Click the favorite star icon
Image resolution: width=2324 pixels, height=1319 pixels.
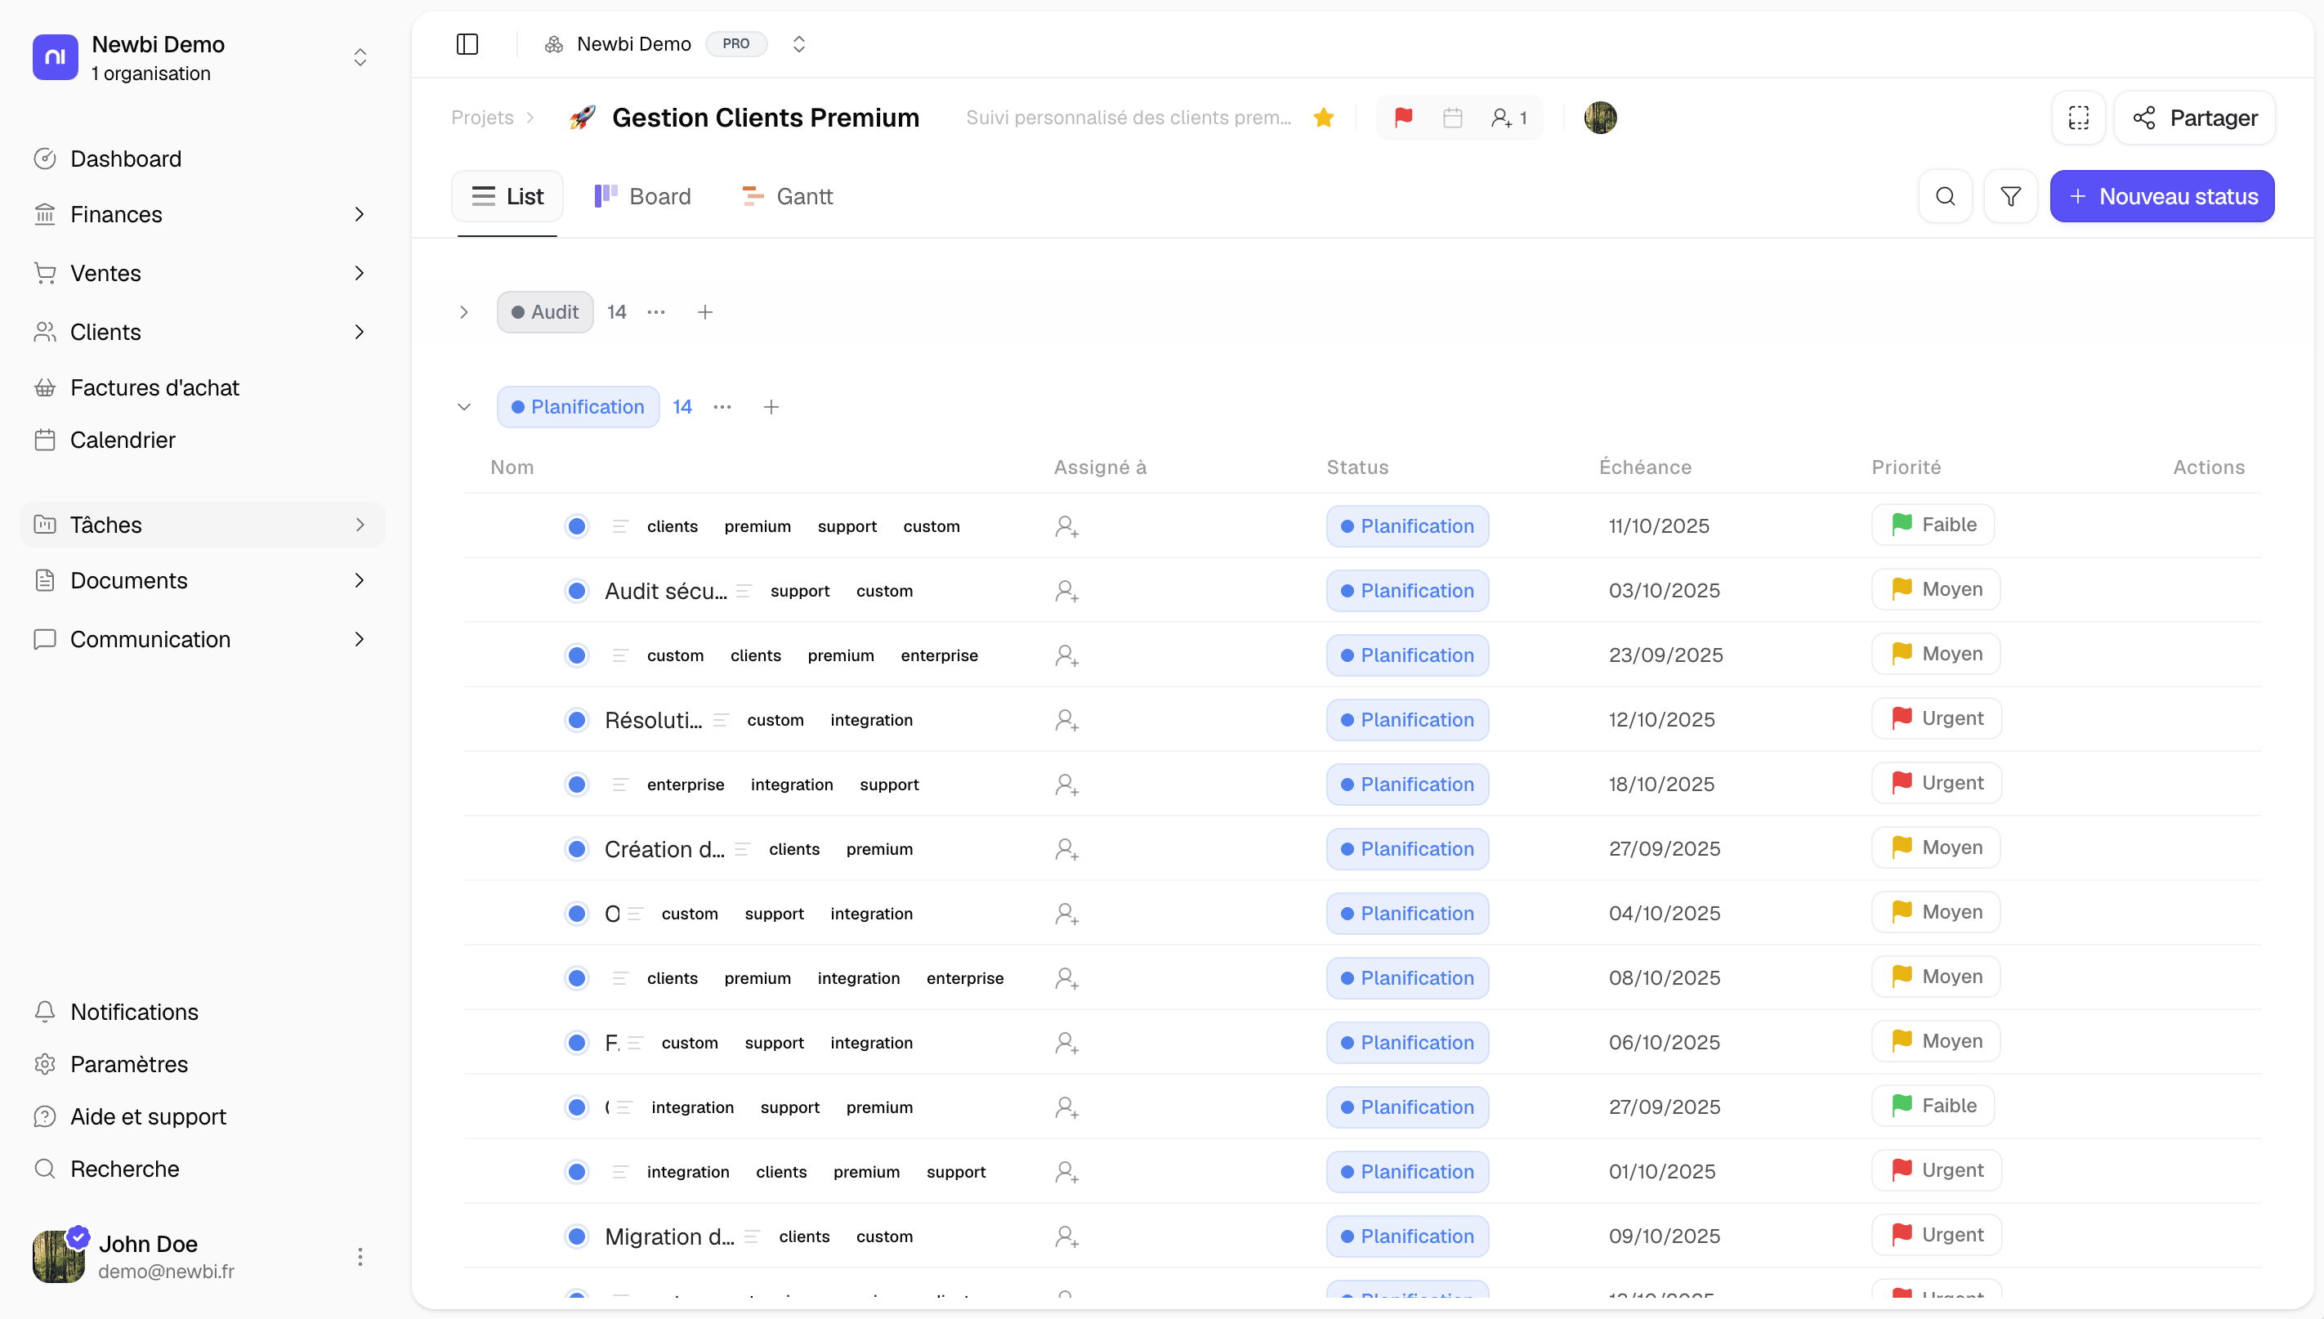pyautogui.click(x=1323, y=118)
